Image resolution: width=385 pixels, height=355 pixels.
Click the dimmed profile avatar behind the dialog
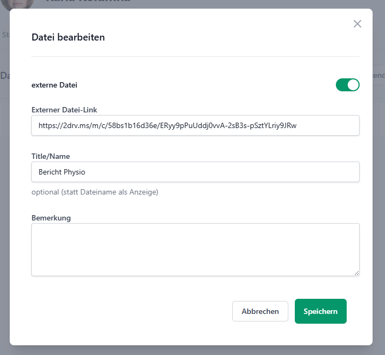click(x=17, y=4)
